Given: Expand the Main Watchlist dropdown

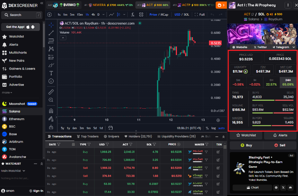Looking at the screenshot, I should click(x=13, y=171).
